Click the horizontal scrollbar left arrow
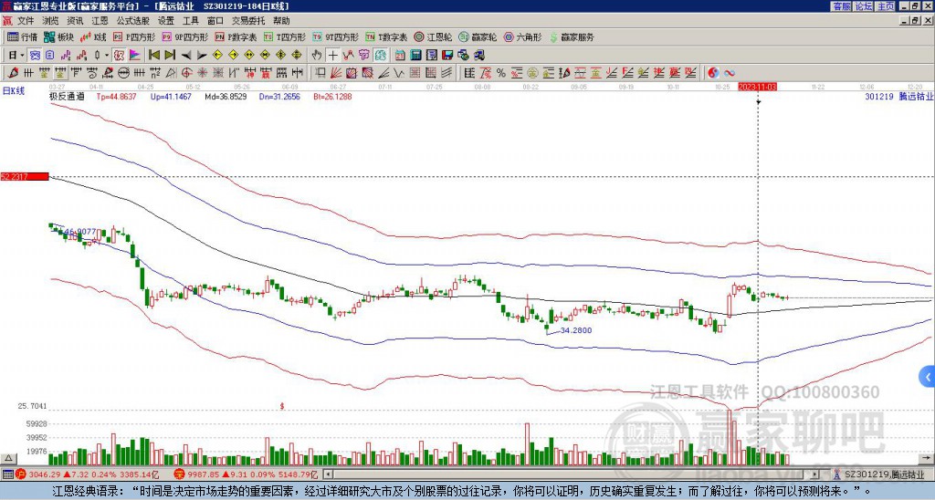The width and height of the screenshot is (935, 500). pyautogui.click(x=328, y=474)
